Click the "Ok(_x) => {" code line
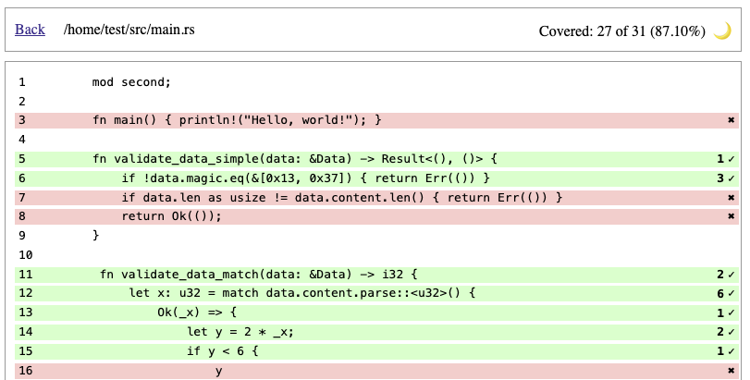The width and height of the screenshot is (750, 380). [197, 313]
